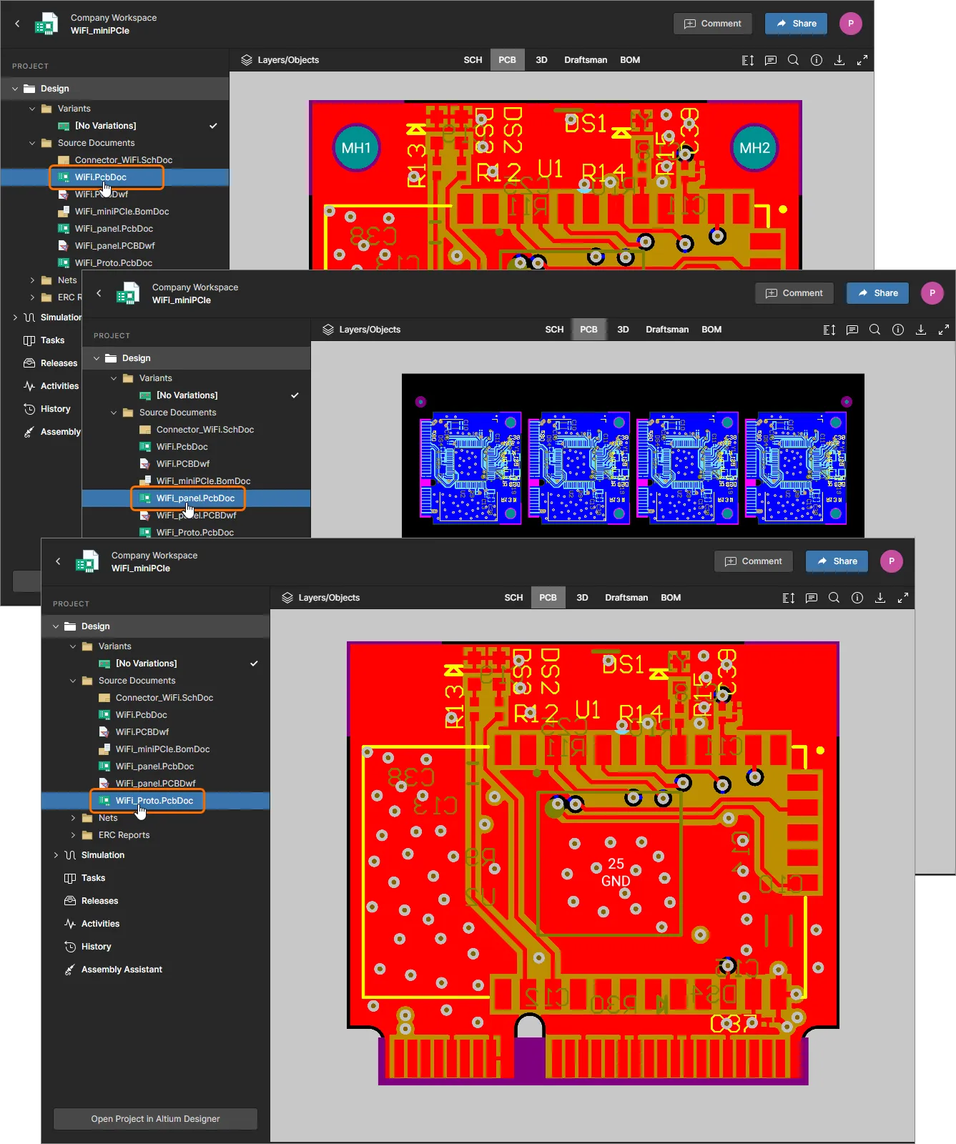The image size is (956, 1144).
Task: Click the comments panel icon in middle window toolbar
Action: click(x=852, y=330)
